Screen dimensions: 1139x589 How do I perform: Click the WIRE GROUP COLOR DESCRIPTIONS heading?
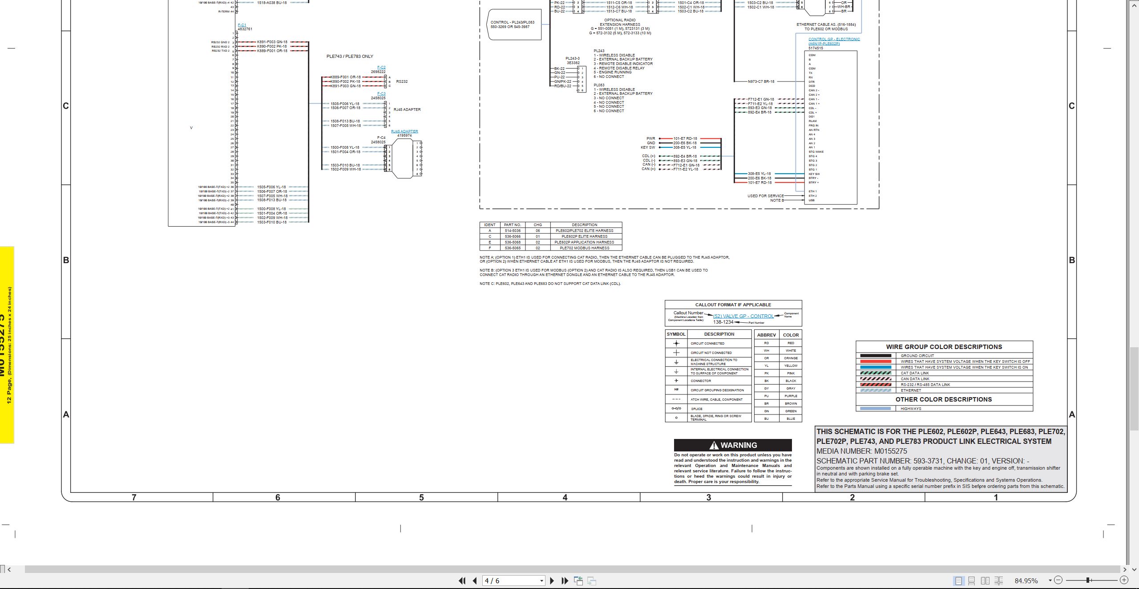point(944,347)
